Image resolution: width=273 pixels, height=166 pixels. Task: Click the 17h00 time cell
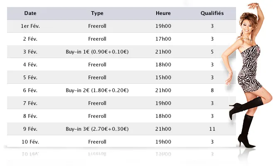click(163, 39)
